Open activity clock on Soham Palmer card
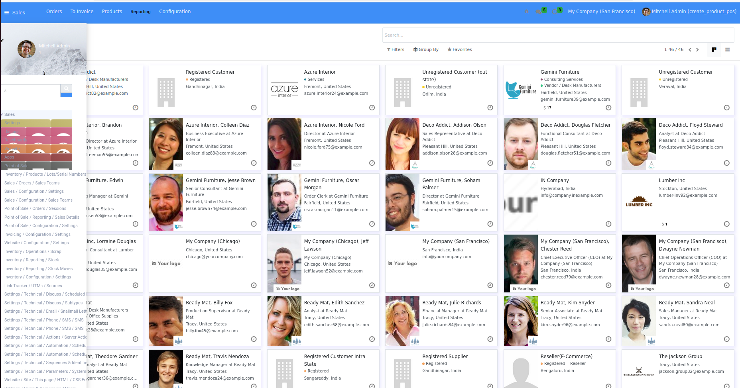The width and height of the screenshot is (740, 388). (490, 224)
